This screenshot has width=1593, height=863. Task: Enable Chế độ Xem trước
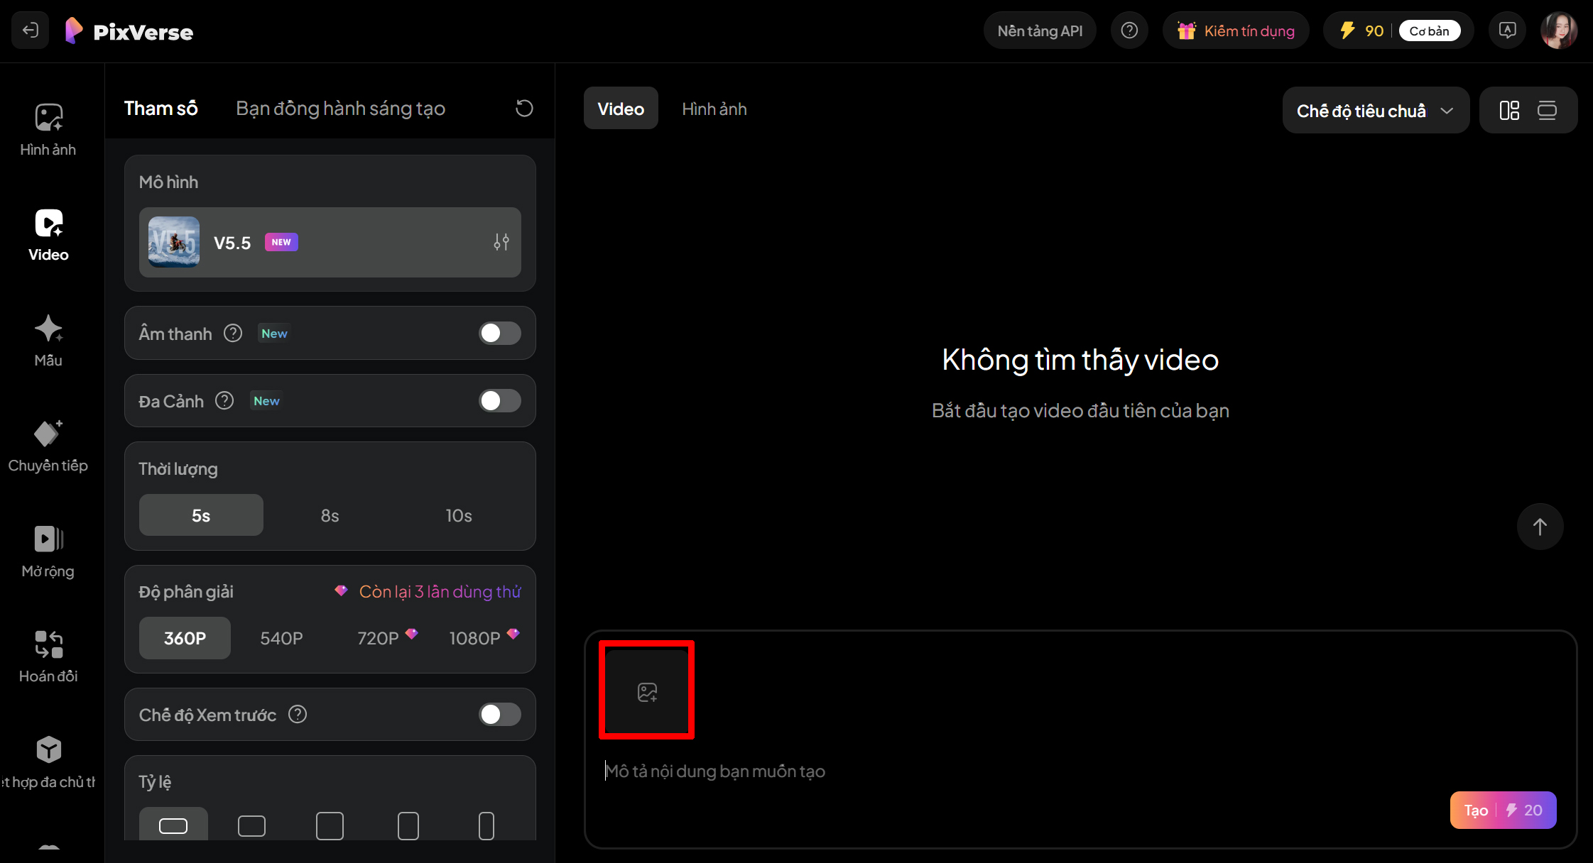point(500,715)
